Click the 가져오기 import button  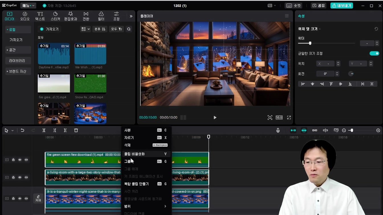[x=50, y=29]
